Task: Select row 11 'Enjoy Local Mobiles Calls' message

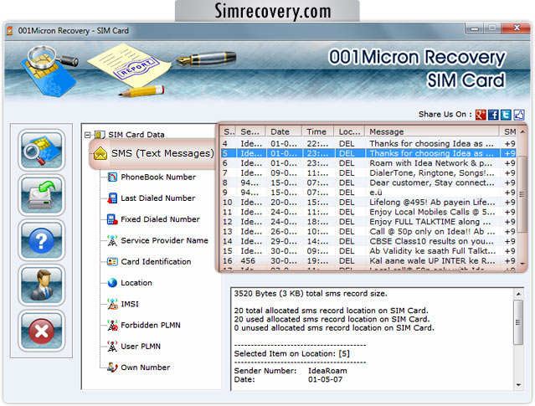Action: 368,213
